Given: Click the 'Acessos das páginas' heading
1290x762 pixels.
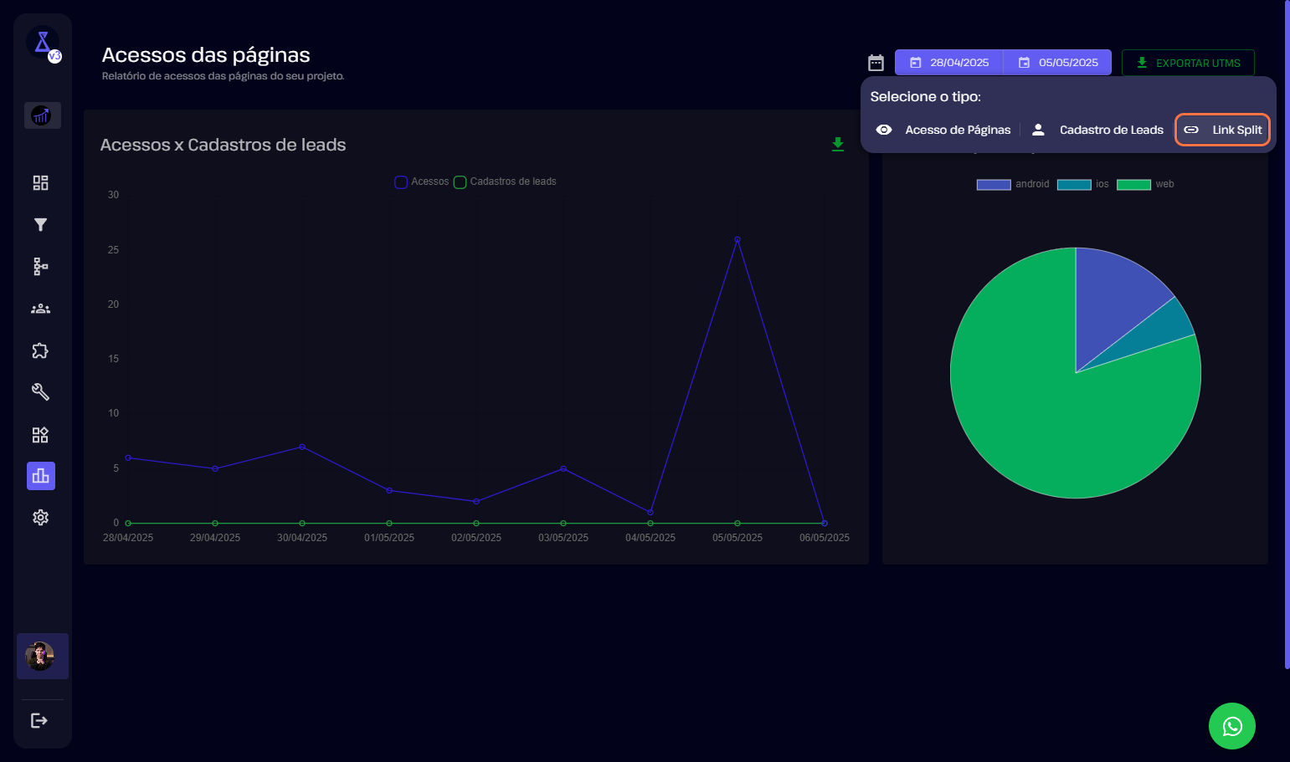Looking at the screenshot, I should coord(206,55).
